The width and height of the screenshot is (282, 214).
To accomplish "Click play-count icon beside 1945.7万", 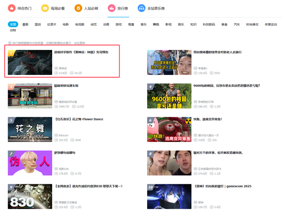I will coord(56,107).
